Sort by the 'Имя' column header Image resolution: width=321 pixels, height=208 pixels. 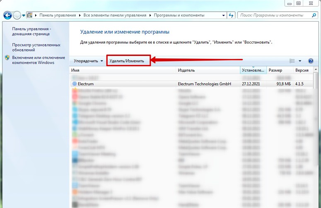pyautogui.click(x=123, y=70)
